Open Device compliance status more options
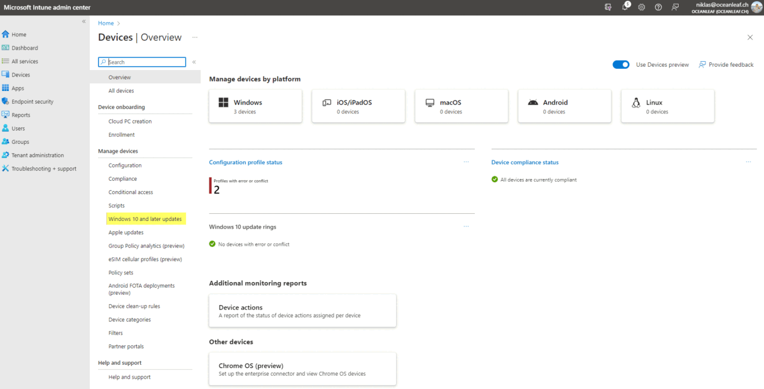The height and width of the screenshot is (389, 764). [748, 162]
